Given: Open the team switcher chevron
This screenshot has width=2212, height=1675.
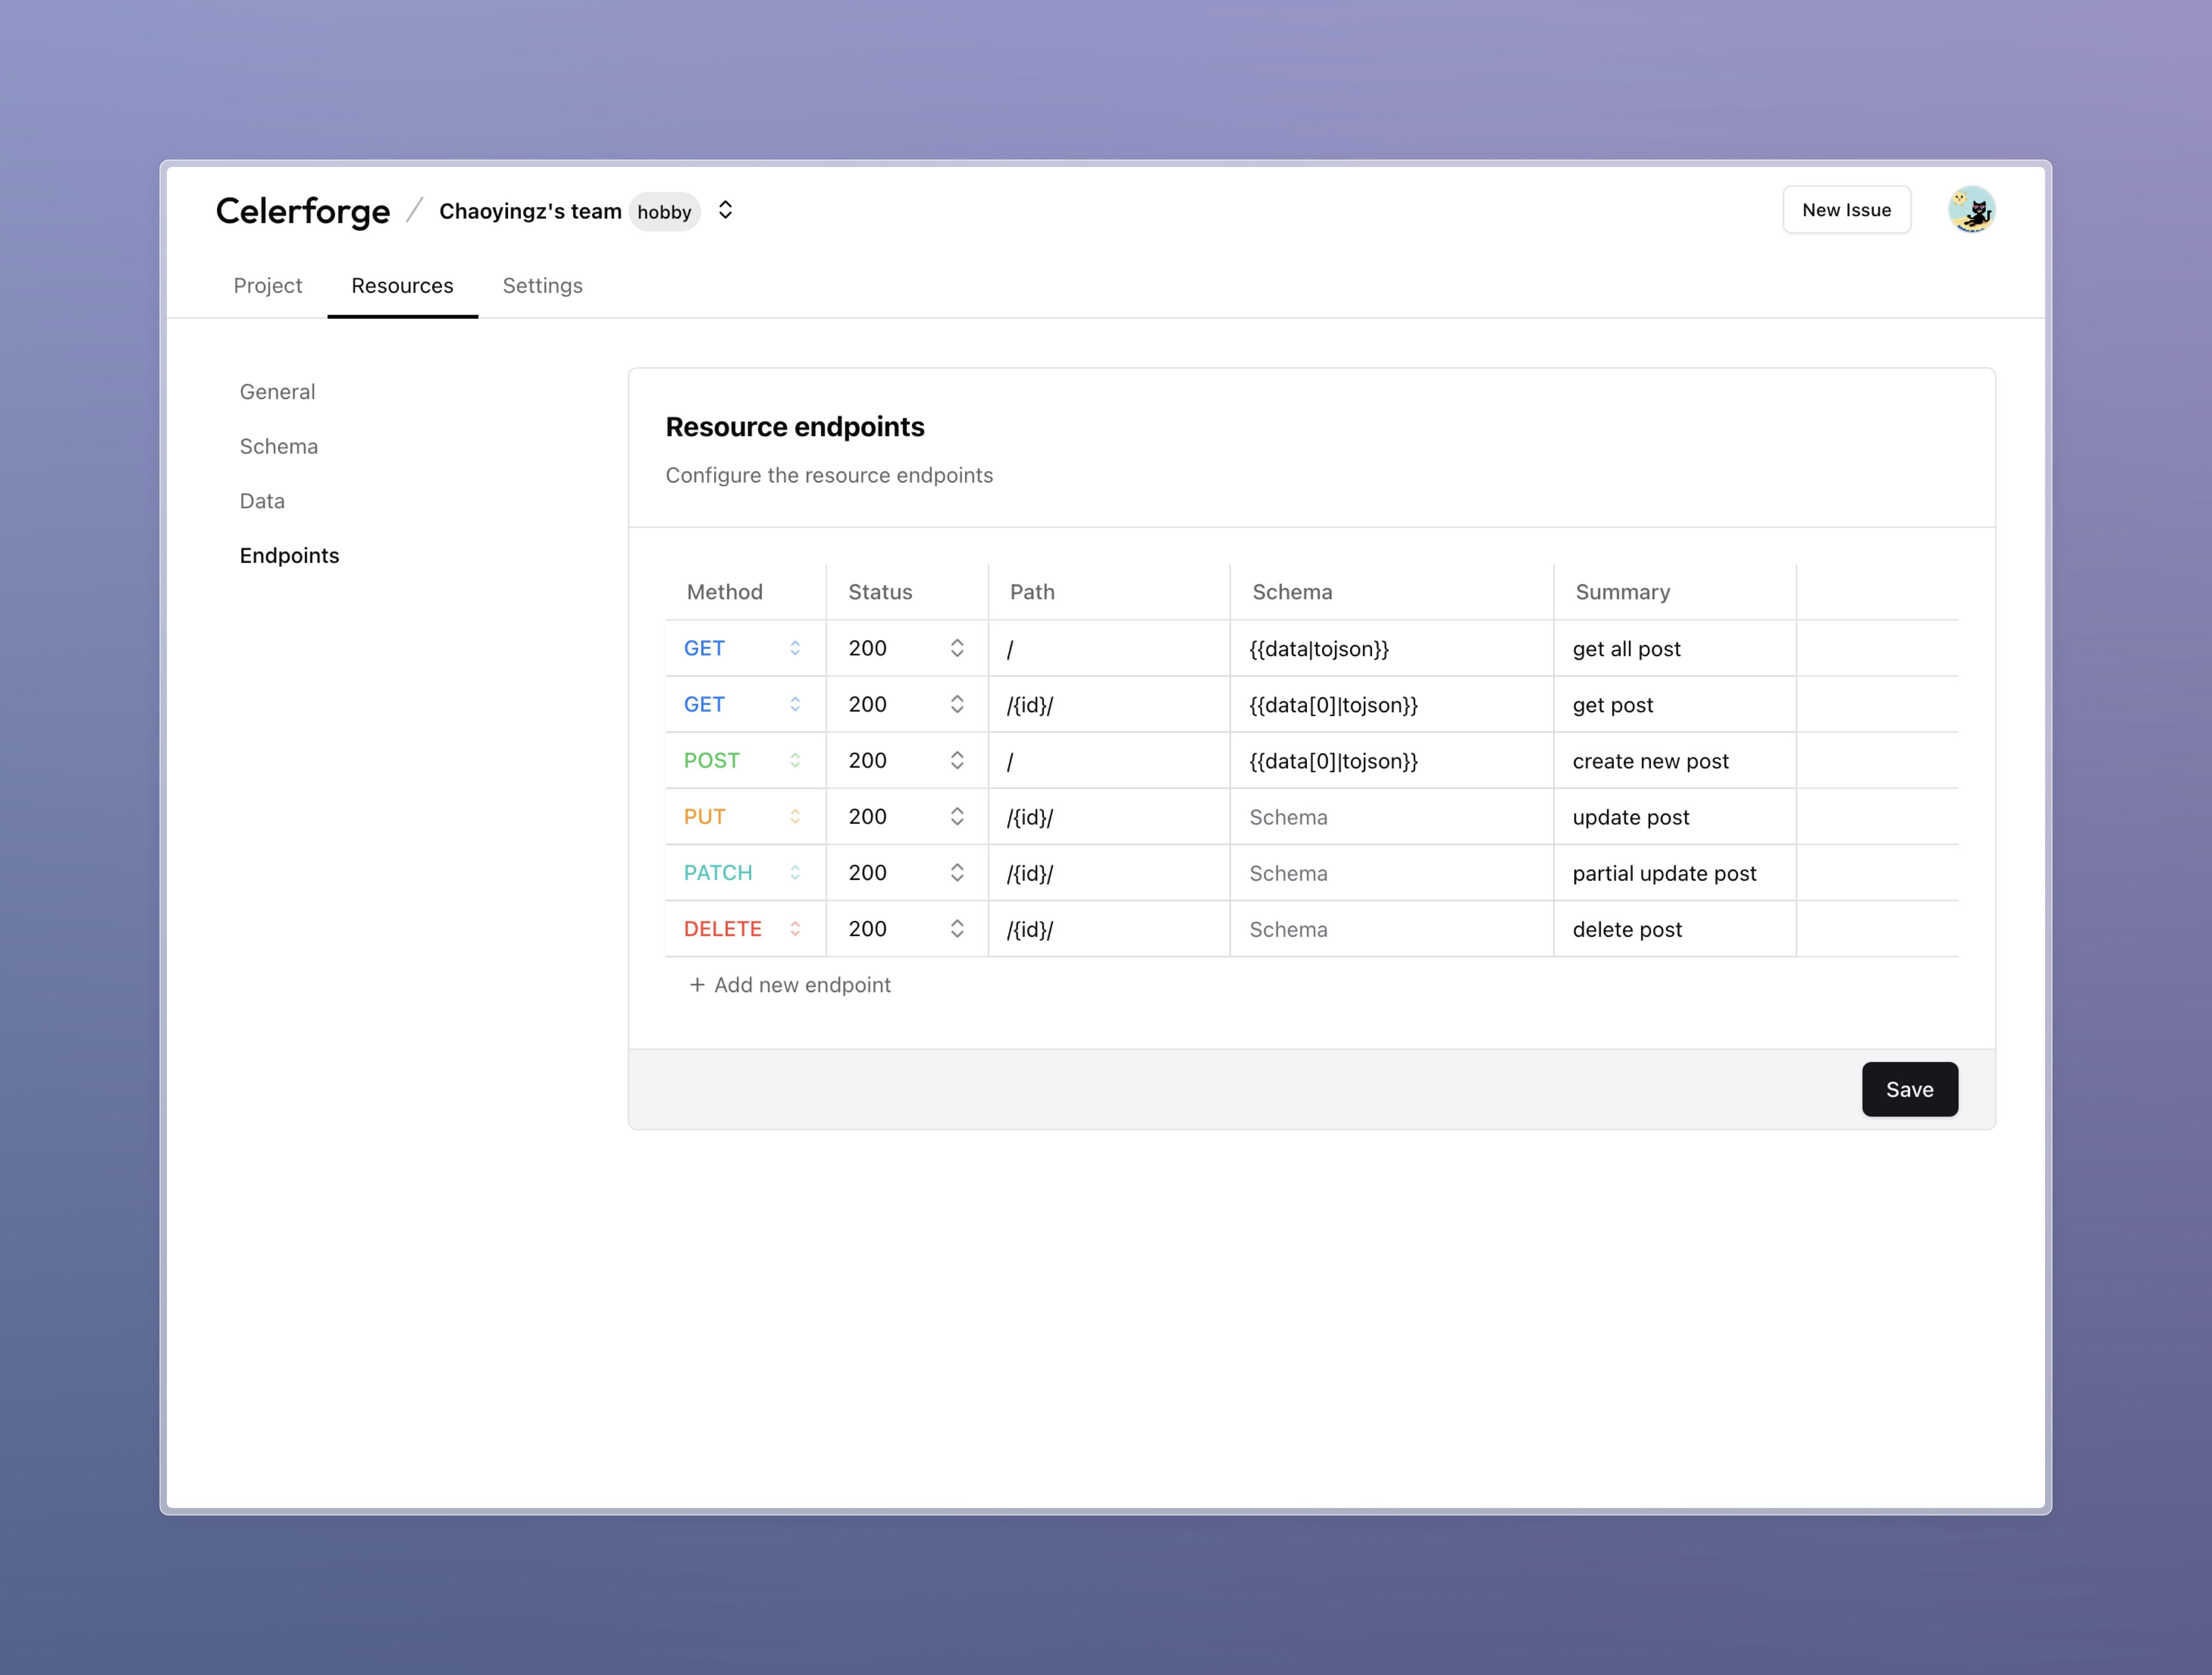Looking at the screenshot, I should point(726,210).
